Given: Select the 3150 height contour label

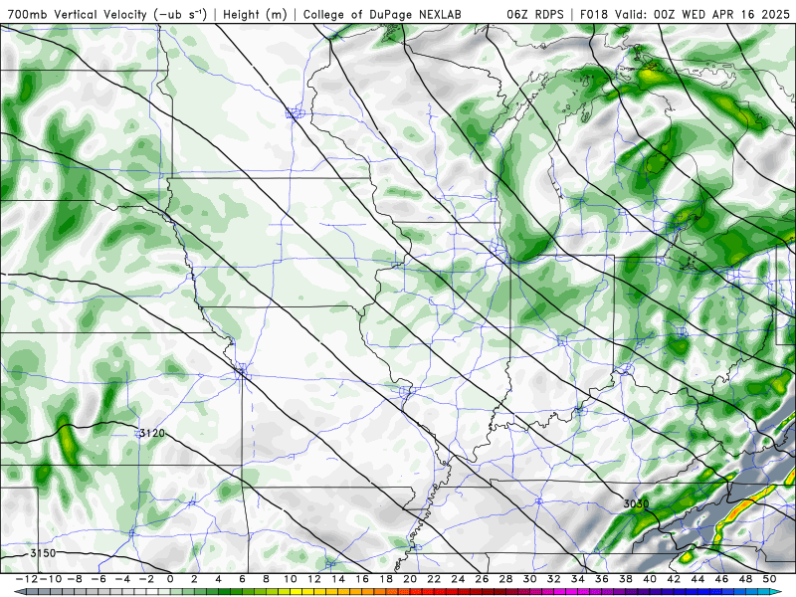Looking at the screenshot, I should click(43, 553).
